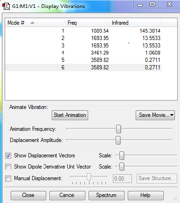Image resolution: width=180 pixels, height=203 pixels.
Task: Click the Manual Displacement slider handle
Action: coord(89,177)
